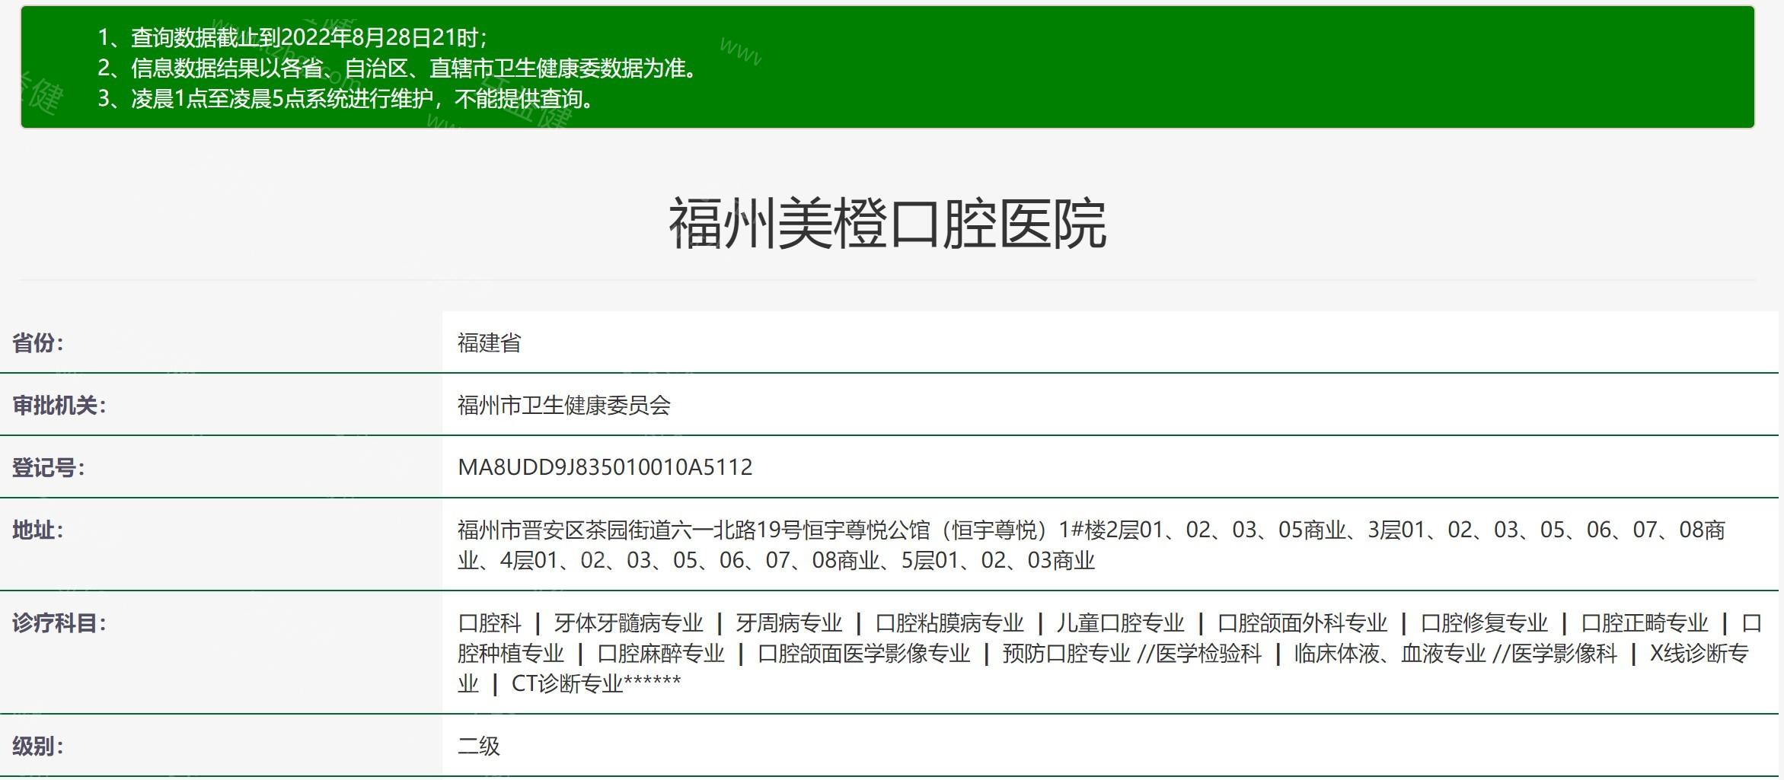The height and width of the screenshot is (780, 1784).
Task: Click 口腔颌面医学影像专业 in the subjects list
Action: click(x=864, y=654)
